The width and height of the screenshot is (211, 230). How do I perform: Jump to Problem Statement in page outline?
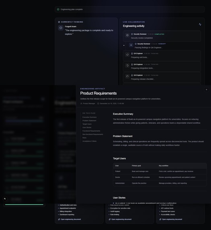(89, 120)
